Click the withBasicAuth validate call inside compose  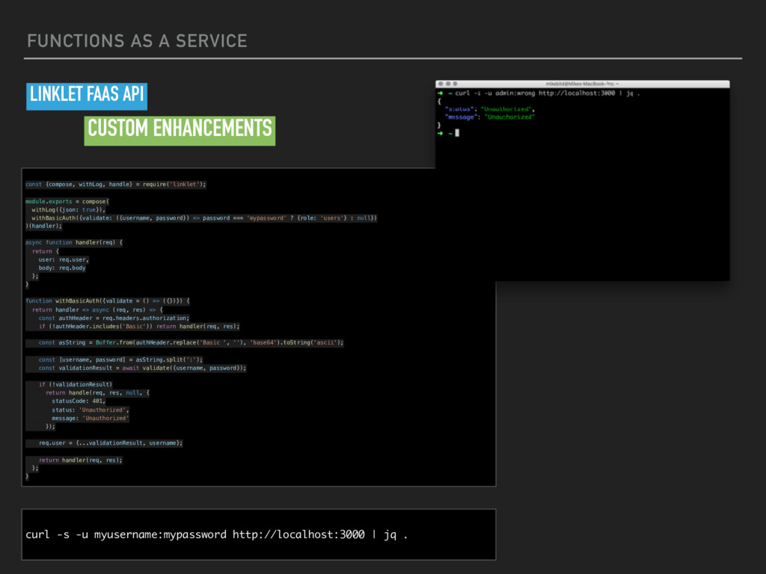pyautogui.click(x=204, y=217)
